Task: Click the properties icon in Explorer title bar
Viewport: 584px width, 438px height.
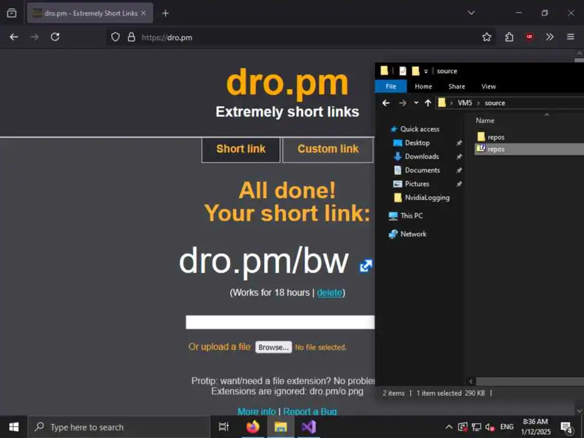Action: tap(403, 71)
